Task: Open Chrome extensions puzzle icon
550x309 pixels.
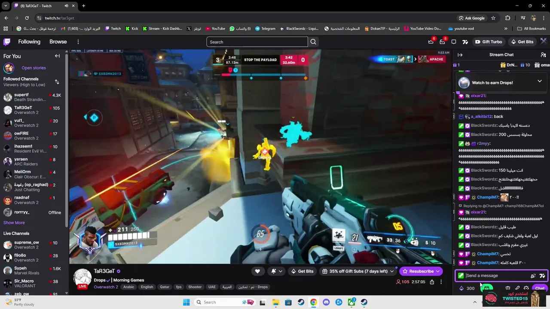Action: click(508, 18)
